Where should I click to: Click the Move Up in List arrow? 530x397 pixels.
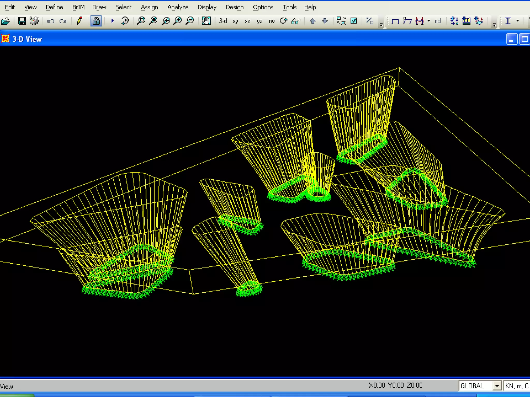[x=313, y=21]
